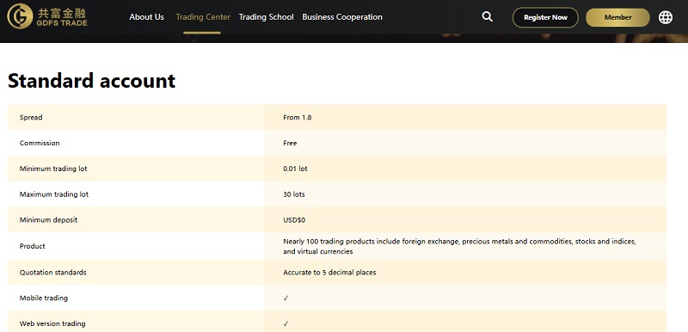Viewport: 688px width, 332px height.
Task: Click the Commission row label
Action: (39, 143)
